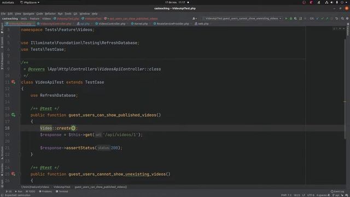Click the network icon in top bar
350x197 pixels.
pos(327,2)
